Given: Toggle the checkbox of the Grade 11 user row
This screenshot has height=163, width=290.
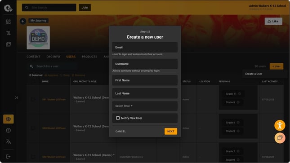Looking at the screenshot, I should point(33,99).
